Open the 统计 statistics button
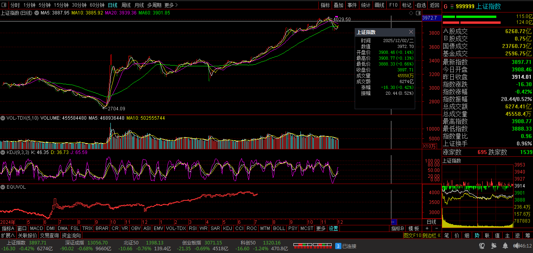Screen dimensions: 533x253 click(366, 5)
